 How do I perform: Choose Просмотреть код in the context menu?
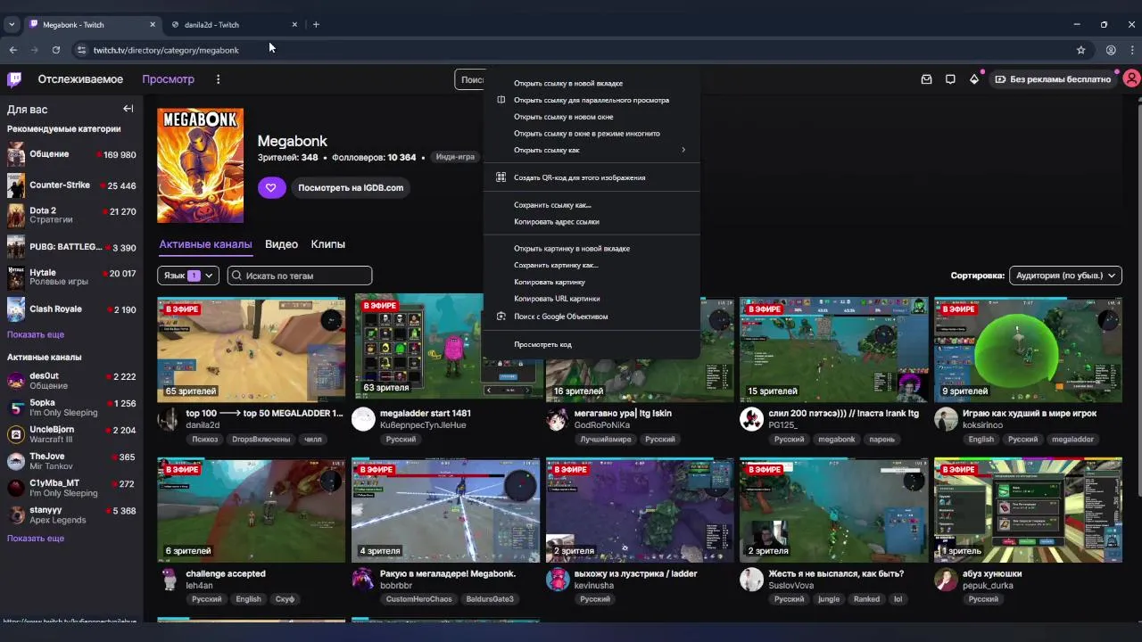point(592,344)
